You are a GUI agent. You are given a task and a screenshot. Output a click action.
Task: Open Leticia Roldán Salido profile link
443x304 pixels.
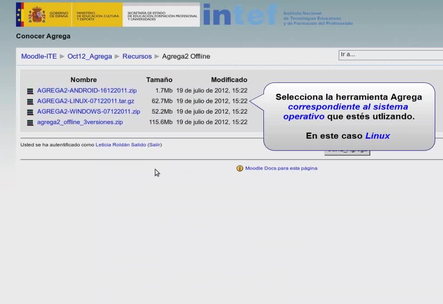pyautogui.click(x=121, y=145)
